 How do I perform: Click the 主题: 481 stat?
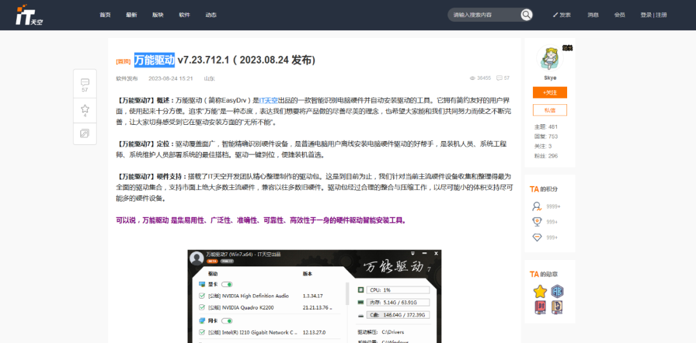point(546,127)
